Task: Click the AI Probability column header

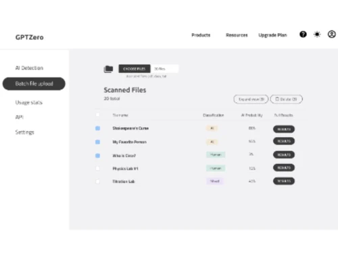Action: click(252, 115)
